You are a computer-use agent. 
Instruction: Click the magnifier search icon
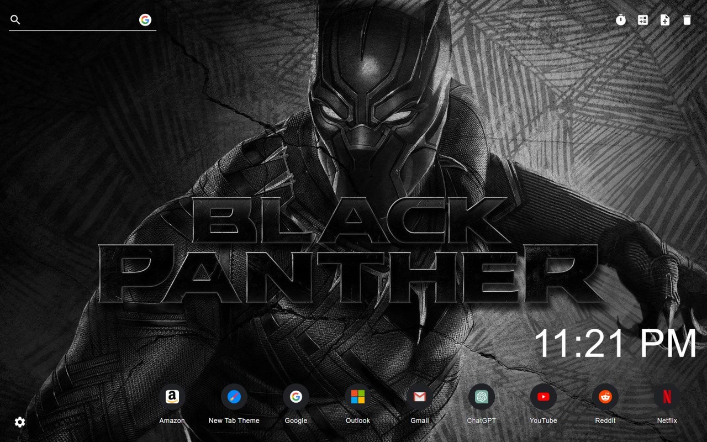pyautogui.click(x=15, y=20)
